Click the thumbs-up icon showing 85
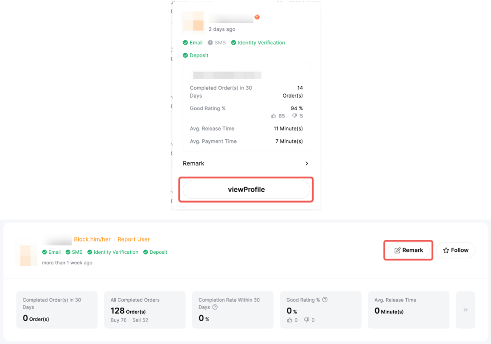491x344 pixels. [273, 116]
